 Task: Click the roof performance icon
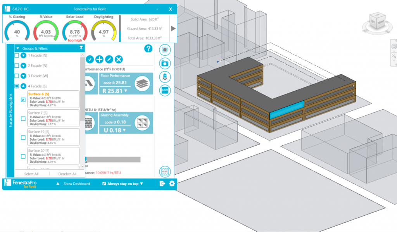(89, 84)
